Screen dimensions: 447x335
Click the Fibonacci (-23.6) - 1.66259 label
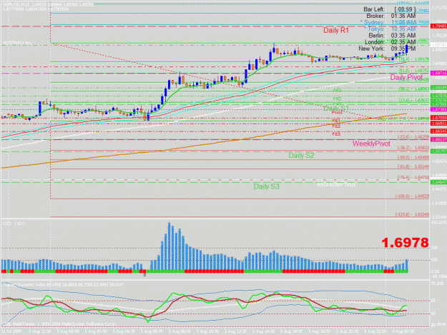point(413,137)
